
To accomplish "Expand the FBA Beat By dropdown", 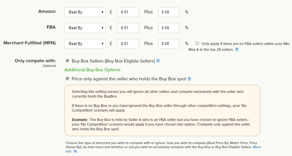I will [x=85, y=28].
